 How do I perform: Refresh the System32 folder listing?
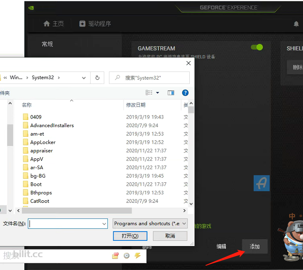[97, 77]
